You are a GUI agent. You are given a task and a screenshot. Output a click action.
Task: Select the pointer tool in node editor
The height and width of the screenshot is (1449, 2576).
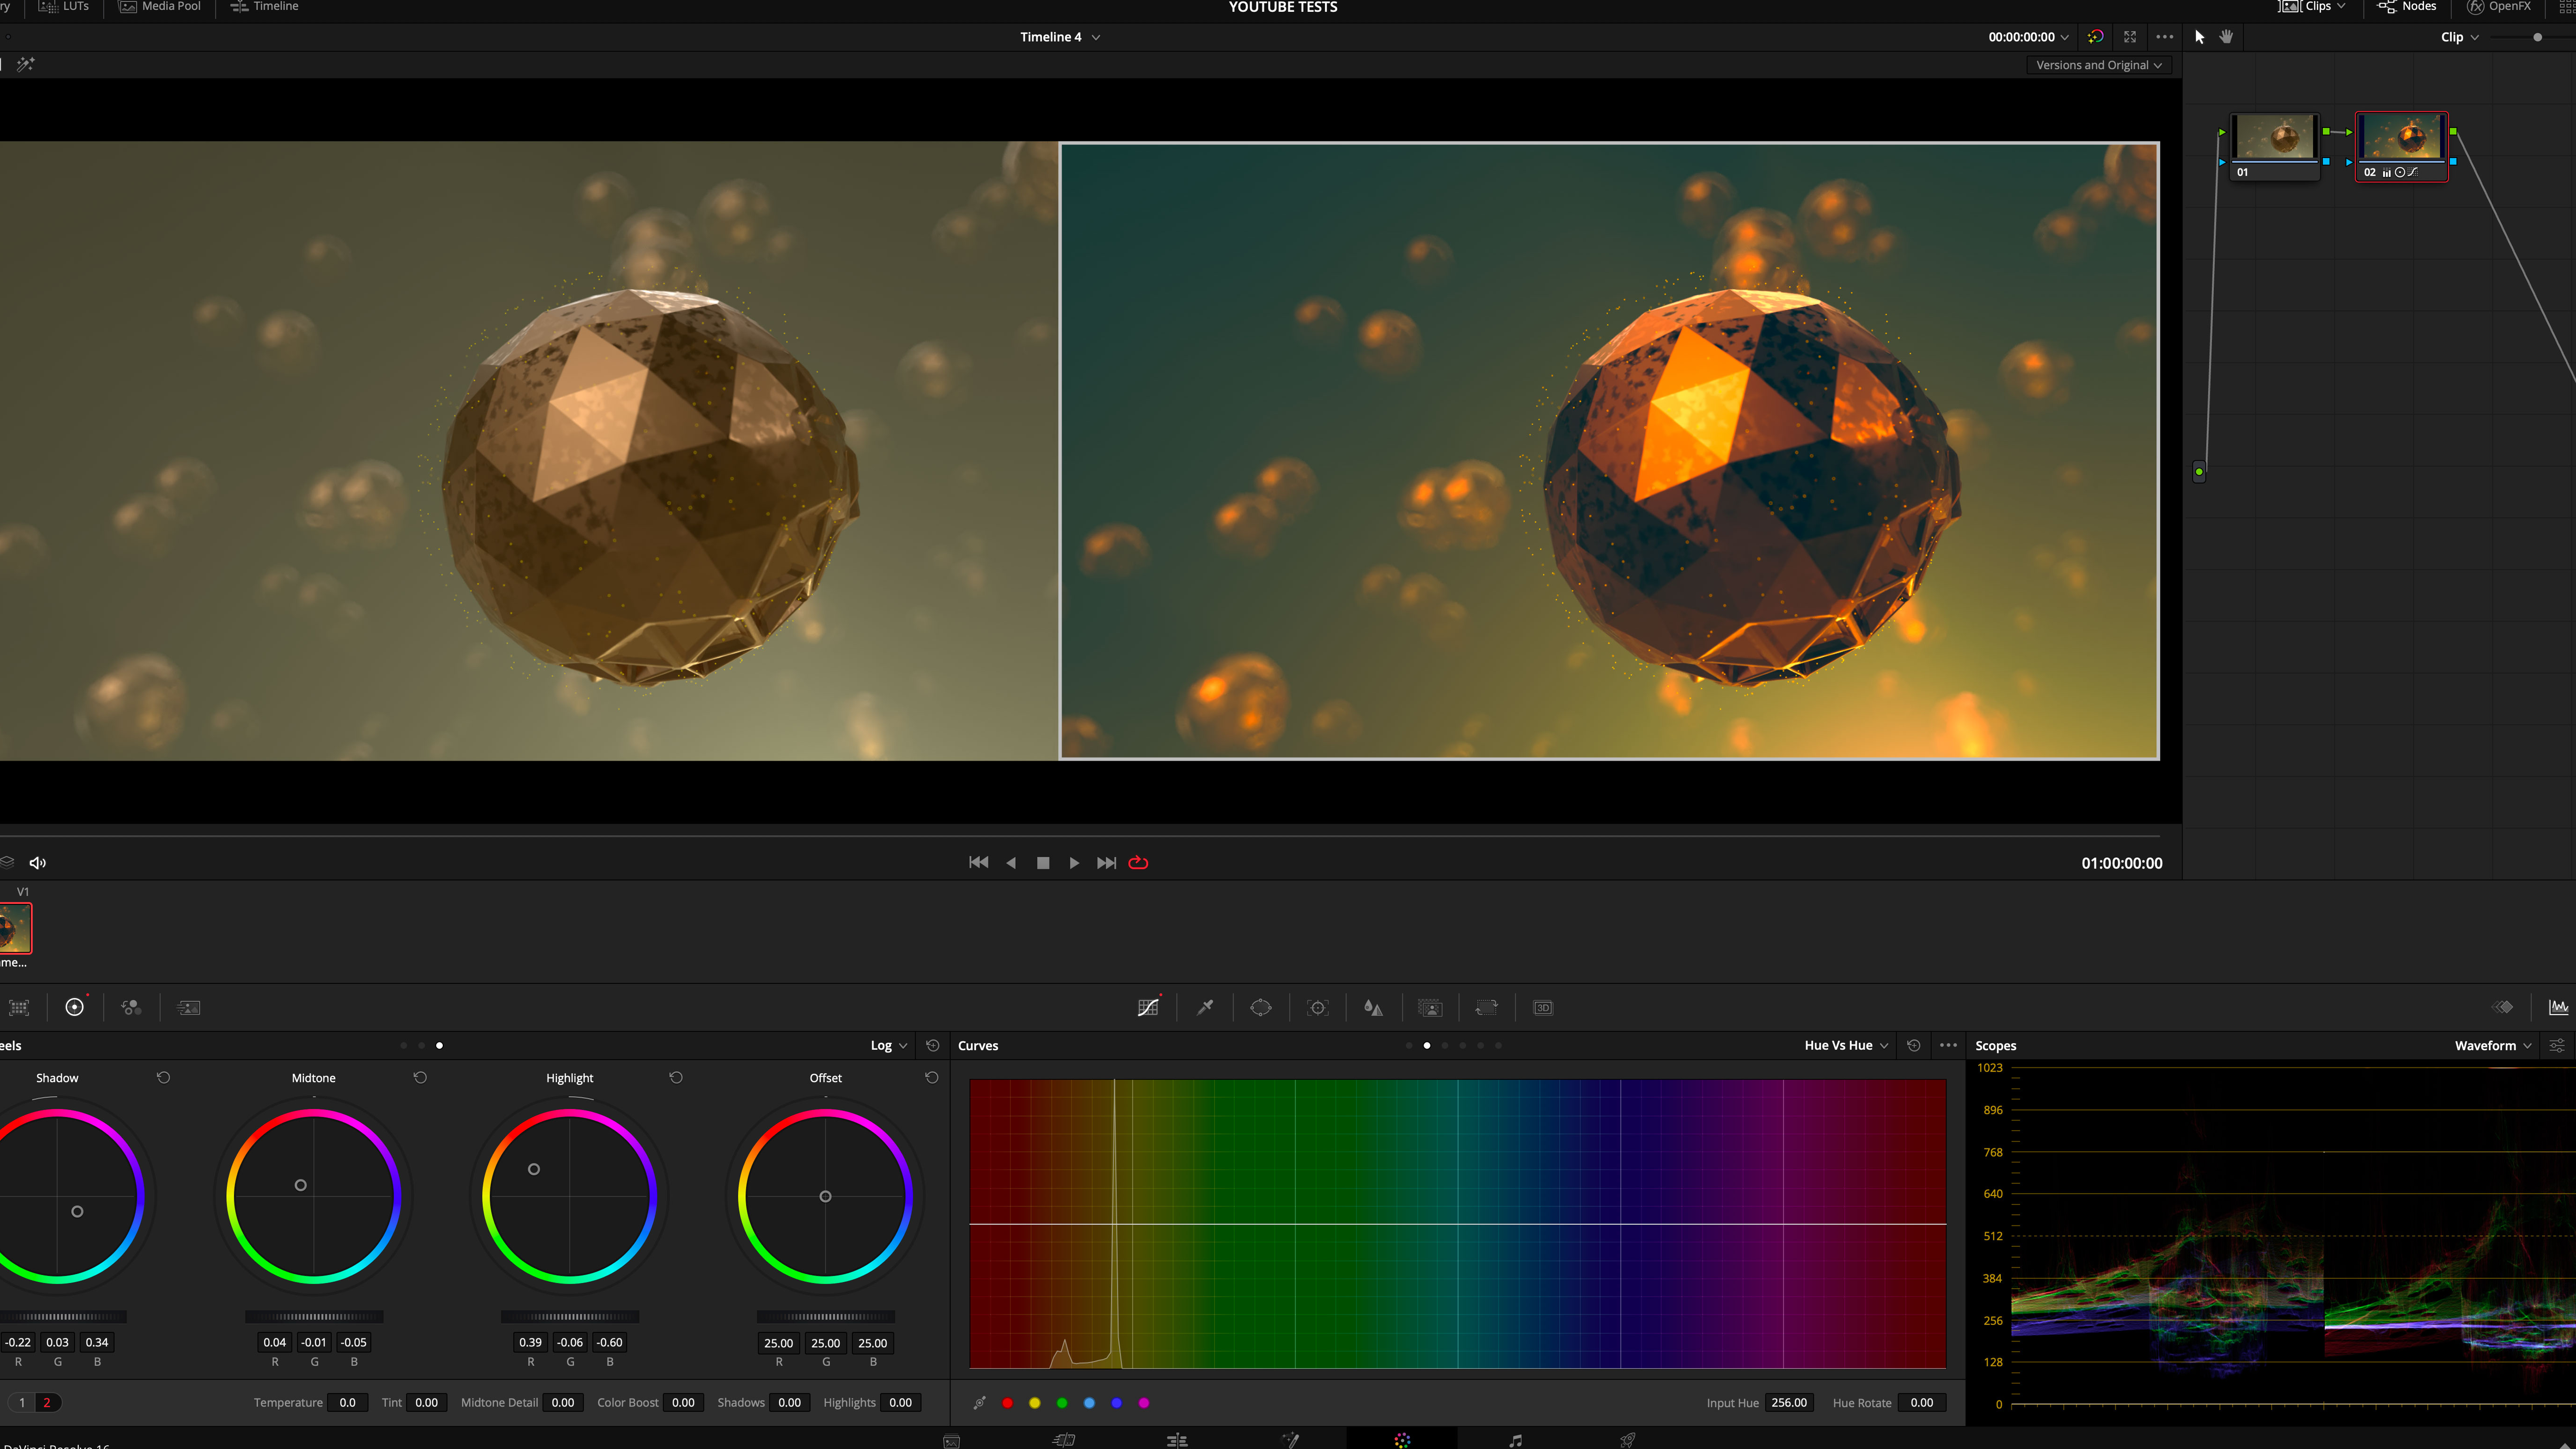2199,37
